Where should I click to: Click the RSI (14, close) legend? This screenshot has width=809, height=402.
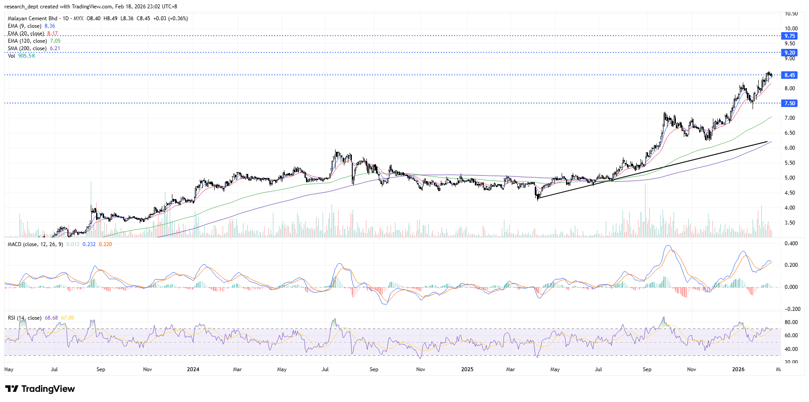pyautogui.click(x=25, y=318)
